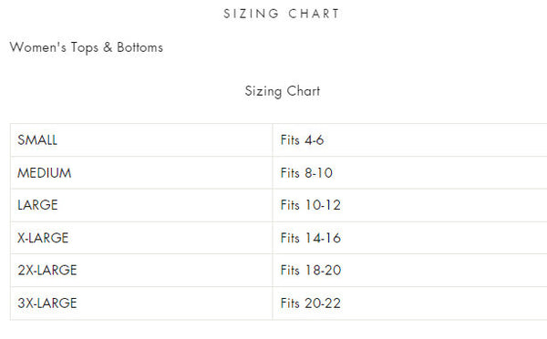Select the SMALL size cell
547x339 pixels.
point(141,139)
